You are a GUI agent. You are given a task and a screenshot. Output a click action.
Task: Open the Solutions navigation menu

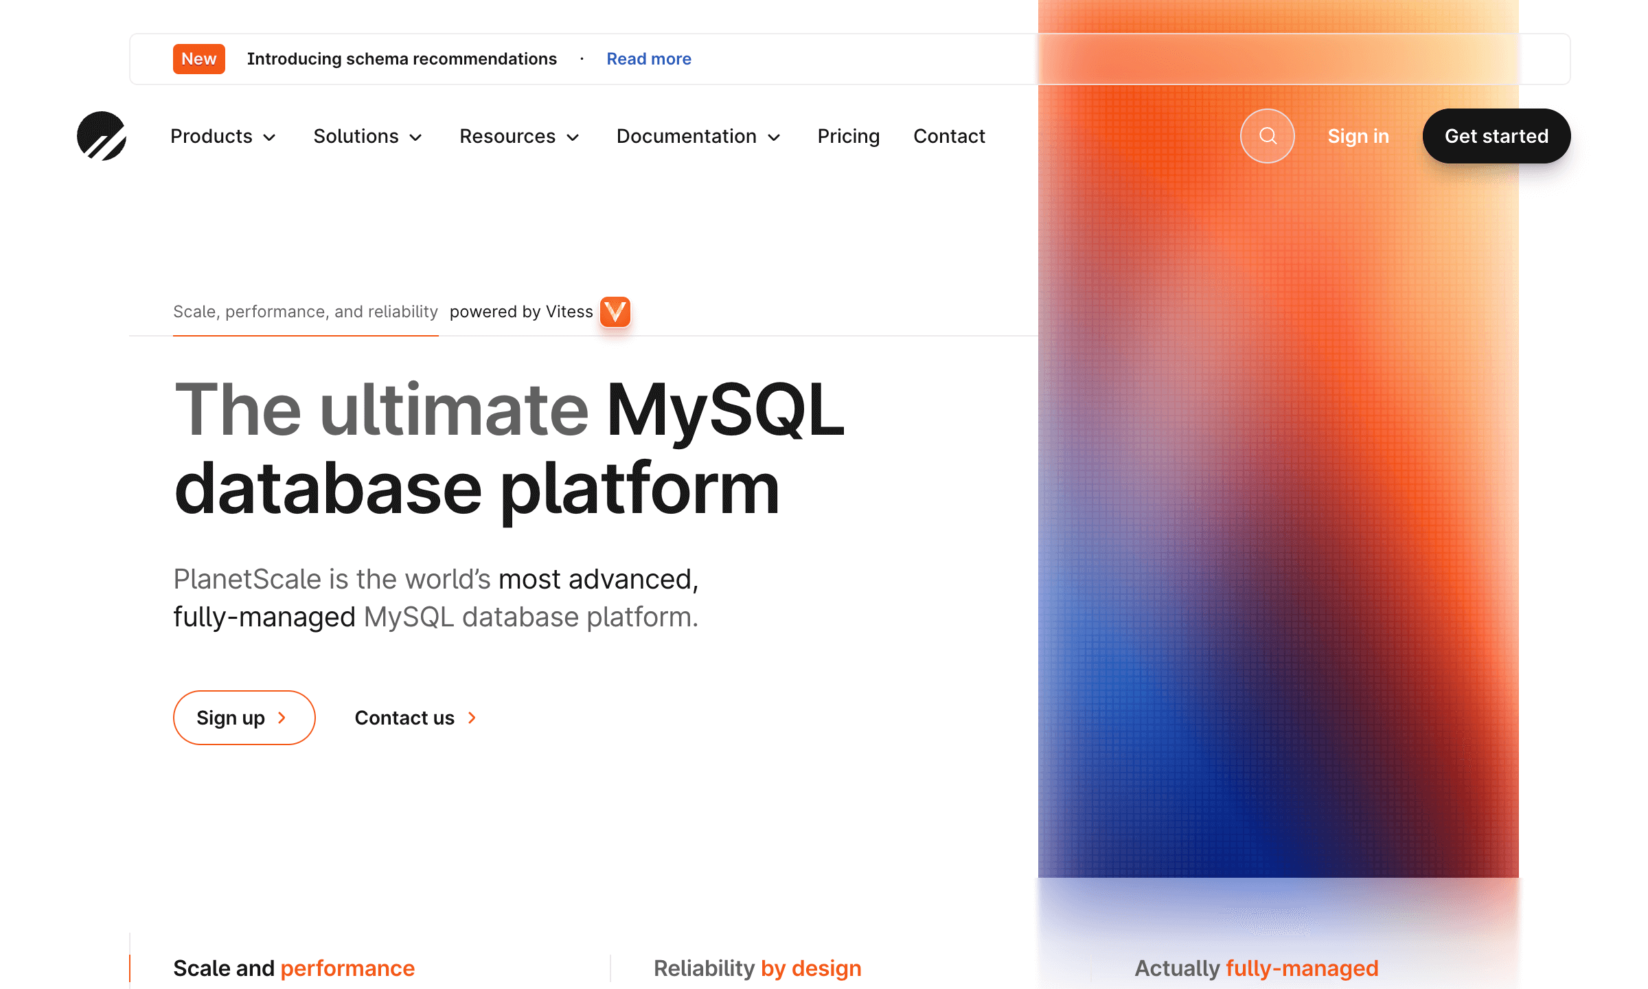[x=368, y=136]
